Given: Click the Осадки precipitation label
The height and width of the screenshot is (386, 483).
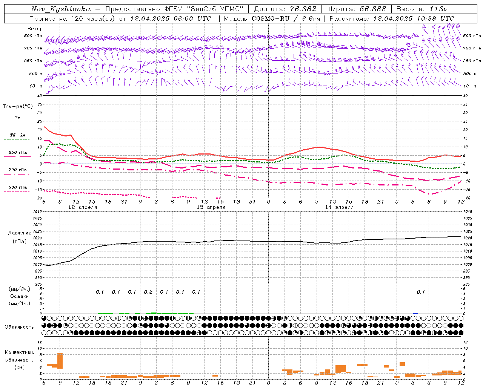Looking at the screenshot, I should coord(20,296).
